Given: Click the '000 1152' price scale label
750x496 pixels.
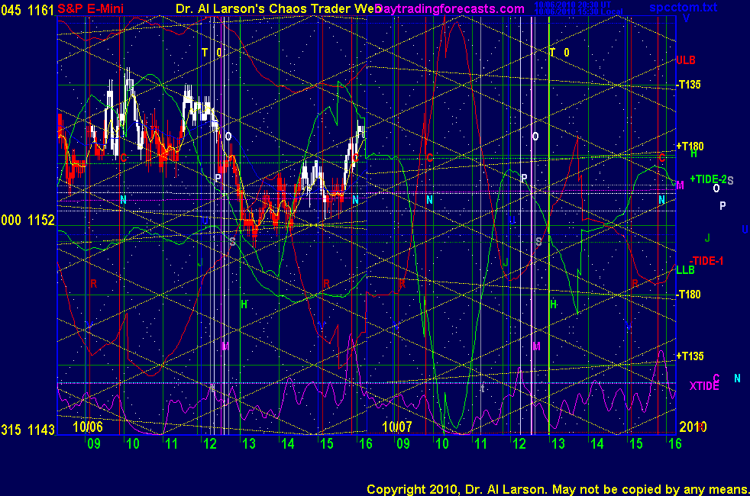Looking at the screenshot, I should pyautogui.click(x=27, y=220).
